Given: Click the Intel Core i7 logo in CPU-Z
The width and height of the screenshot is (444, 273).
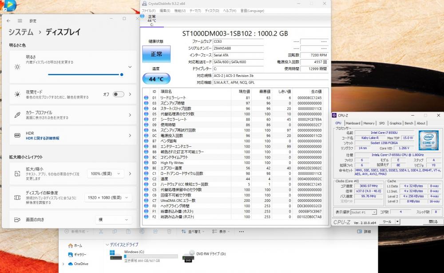Looking at the screenshot, I should 428,140.
